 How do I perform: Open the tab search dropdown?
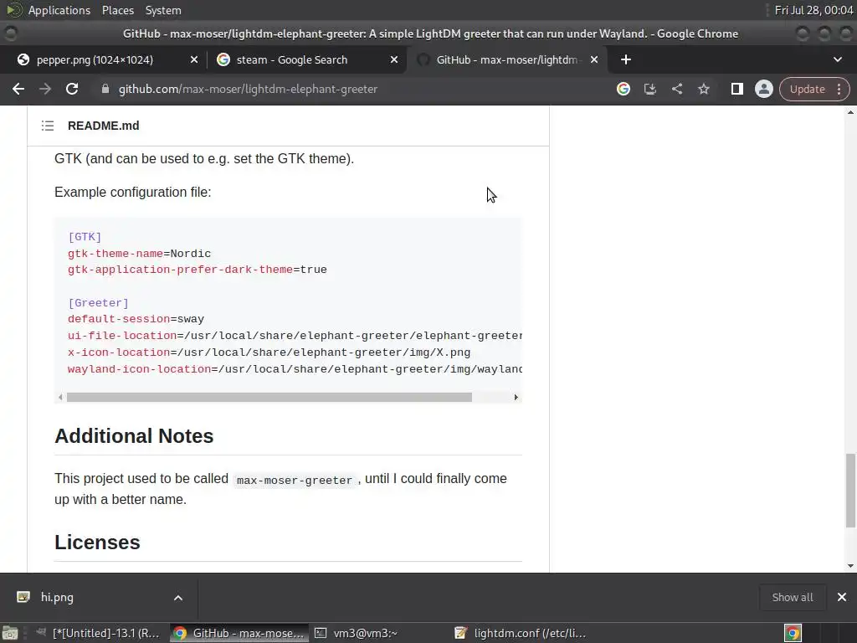[x=837, y=59]
